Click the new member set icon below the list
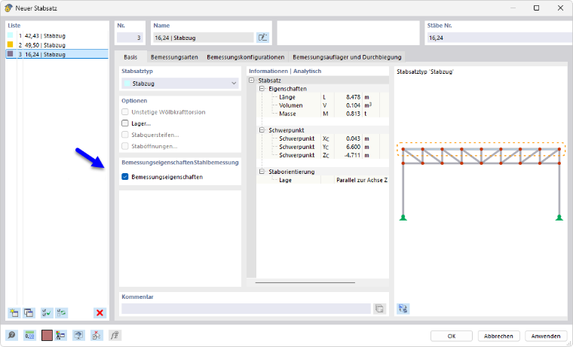573x347 pixels. 14,312
